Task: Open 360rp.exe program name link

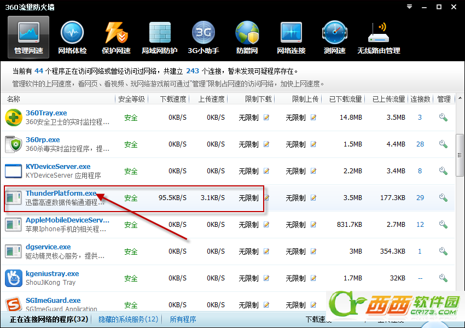Action: click(43, 139)
